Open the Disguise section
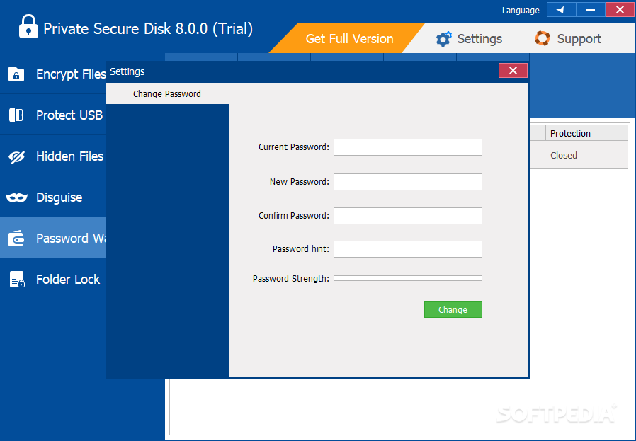636x441 pixels. [x=52, y=197]
